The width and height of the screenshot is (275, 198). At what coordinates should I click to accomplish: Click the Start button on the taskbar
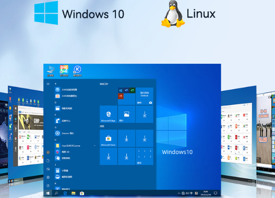pos(48,193)
